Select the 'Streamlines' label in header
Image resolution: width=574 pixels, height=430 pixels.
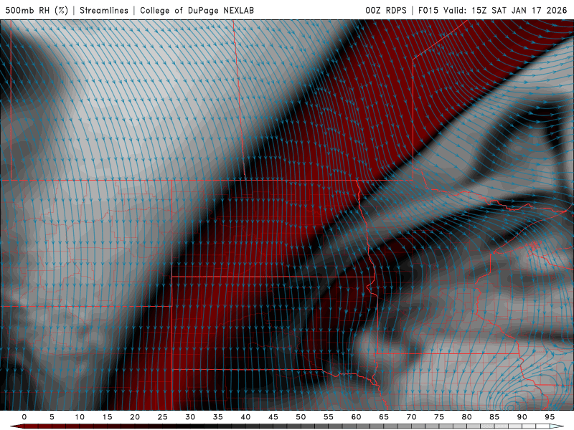pyautogui.click(x=104, y=10)
